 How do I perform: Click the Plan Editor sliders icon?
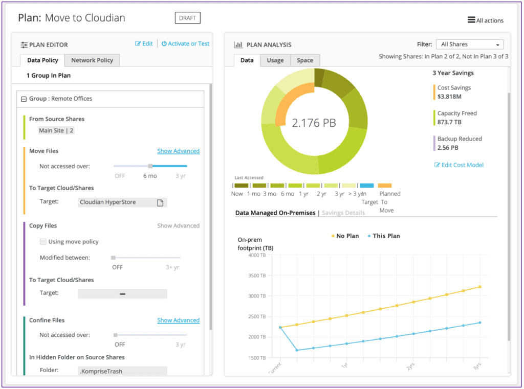click(24, 45)
